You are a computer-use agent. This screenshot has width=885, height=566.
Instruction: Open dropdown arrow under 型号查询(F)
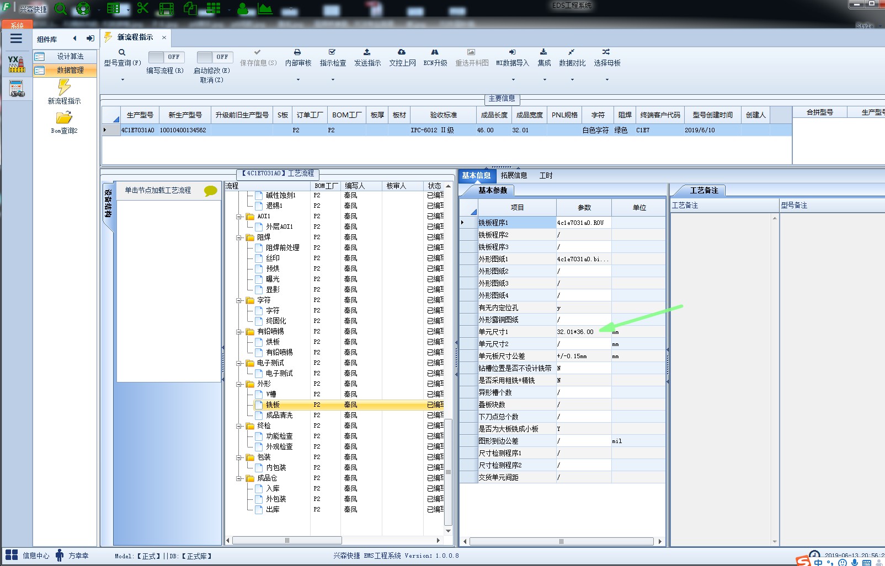122,80
